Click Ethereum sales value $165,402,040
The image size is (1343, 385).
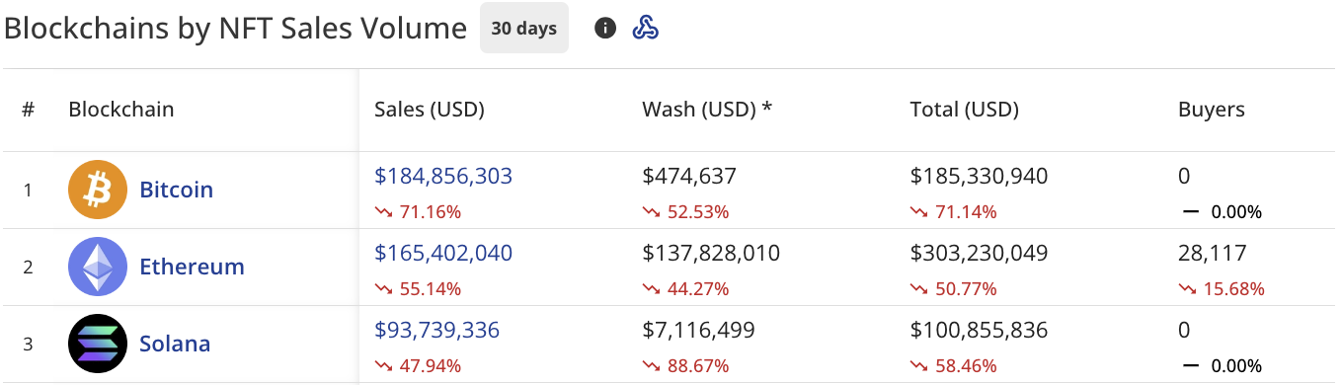pos(443,253)
